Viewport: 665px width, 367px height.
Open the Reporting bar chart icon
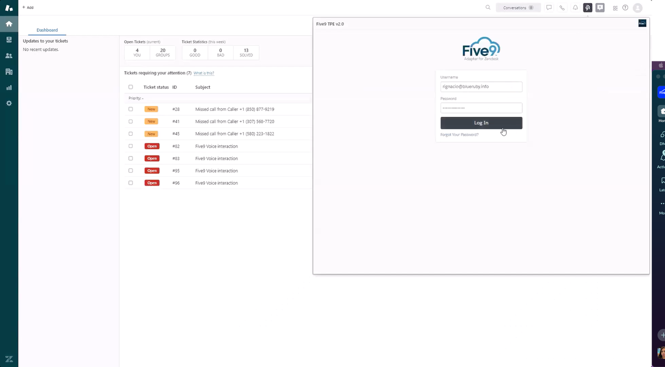(x=9, y=88)
